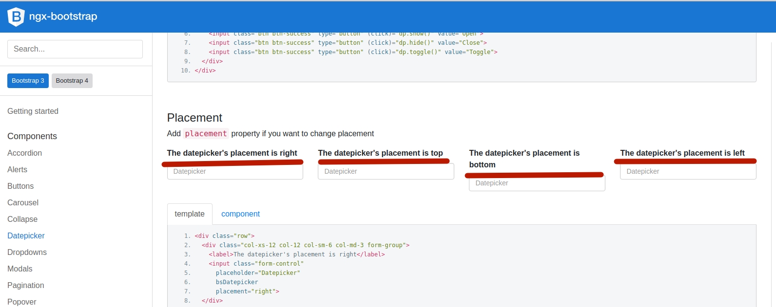The image size is (776, 307).
Task: Click code line with placement="right"
Action: [x=248, y=291]
